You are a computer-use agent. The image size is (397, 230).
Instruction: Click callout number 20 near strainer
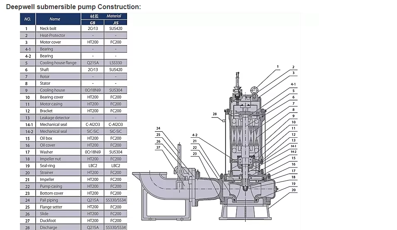294,190
